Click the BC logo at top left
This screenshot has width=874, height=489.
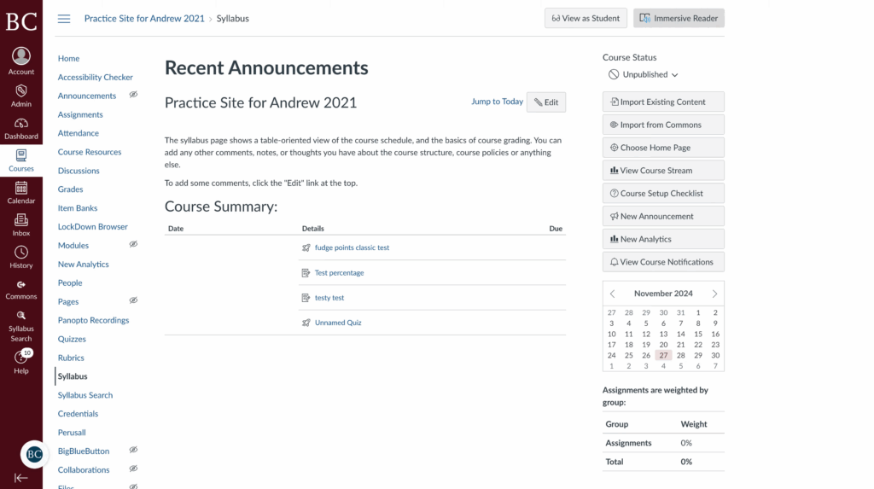pyautogui.click(x=21, y=21)
